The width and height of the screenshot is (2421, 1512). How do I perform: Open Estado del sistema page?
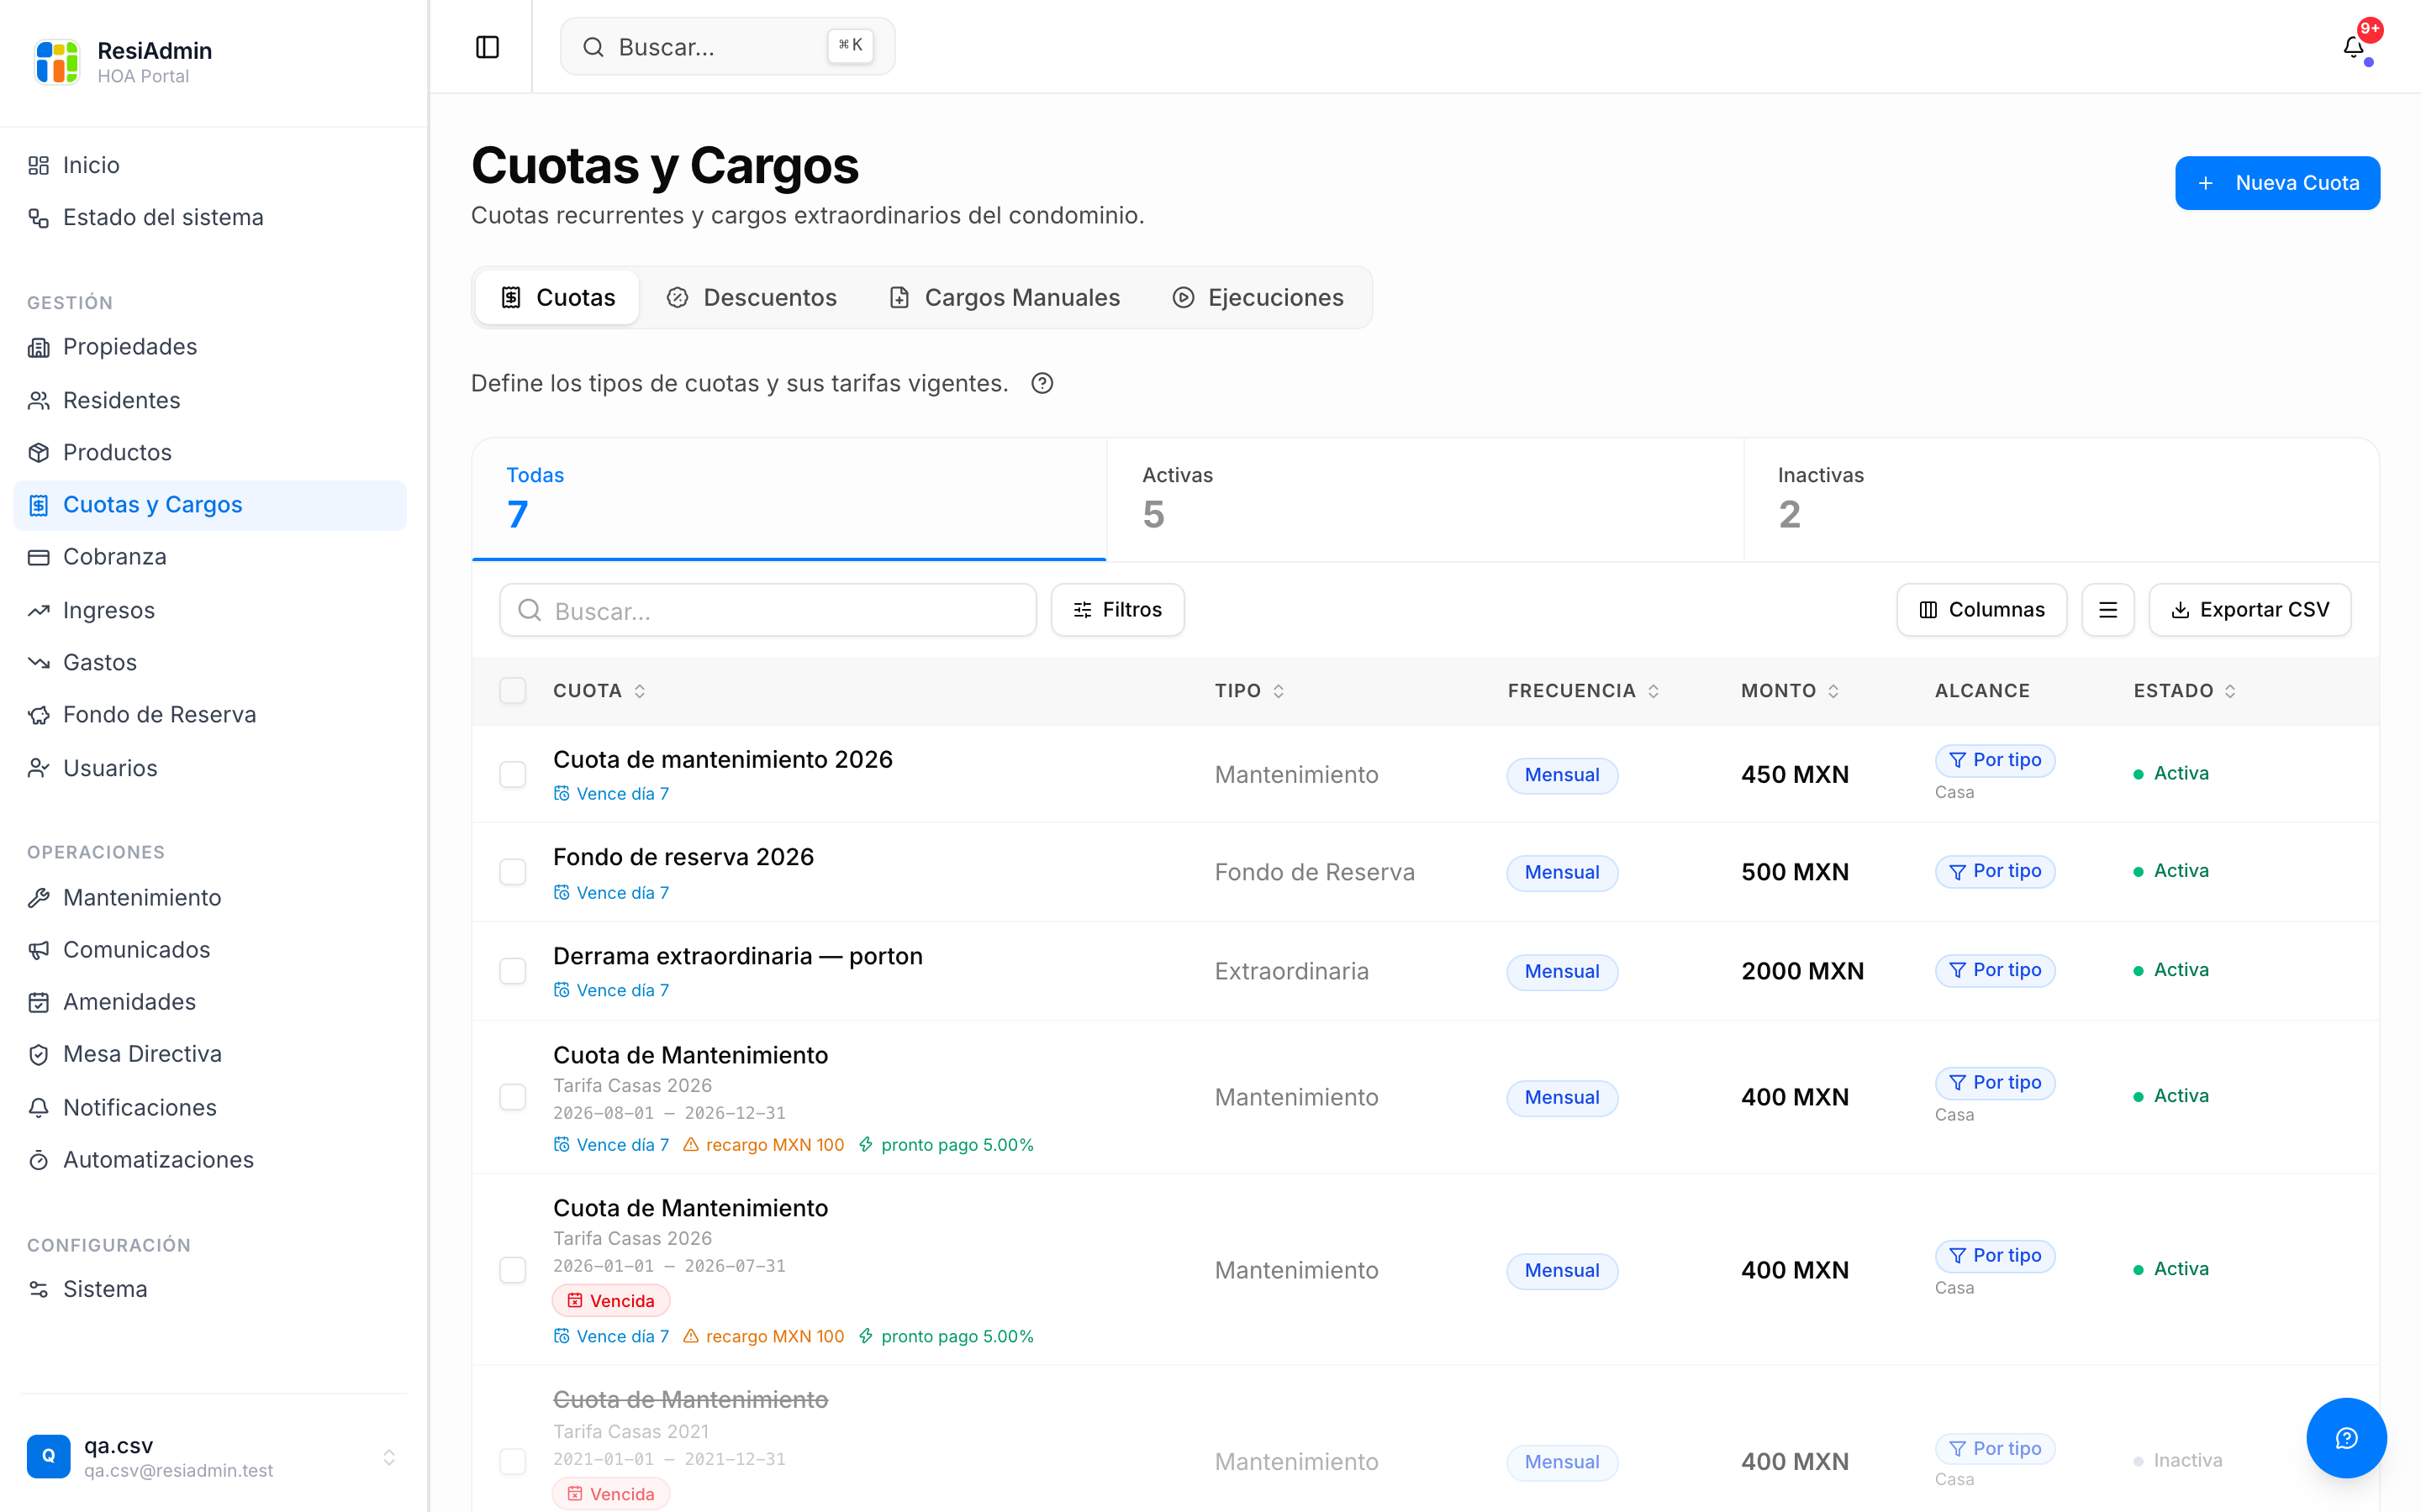tap(210, 217)
